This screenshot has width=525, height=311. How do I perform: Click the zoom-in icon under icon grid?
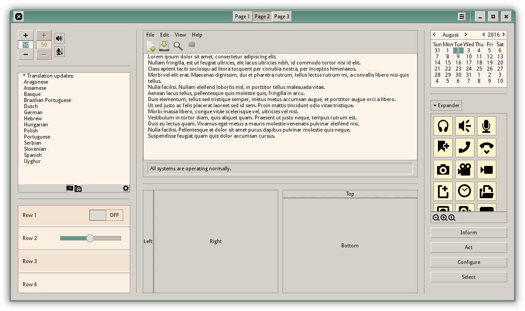click(444, 218)
